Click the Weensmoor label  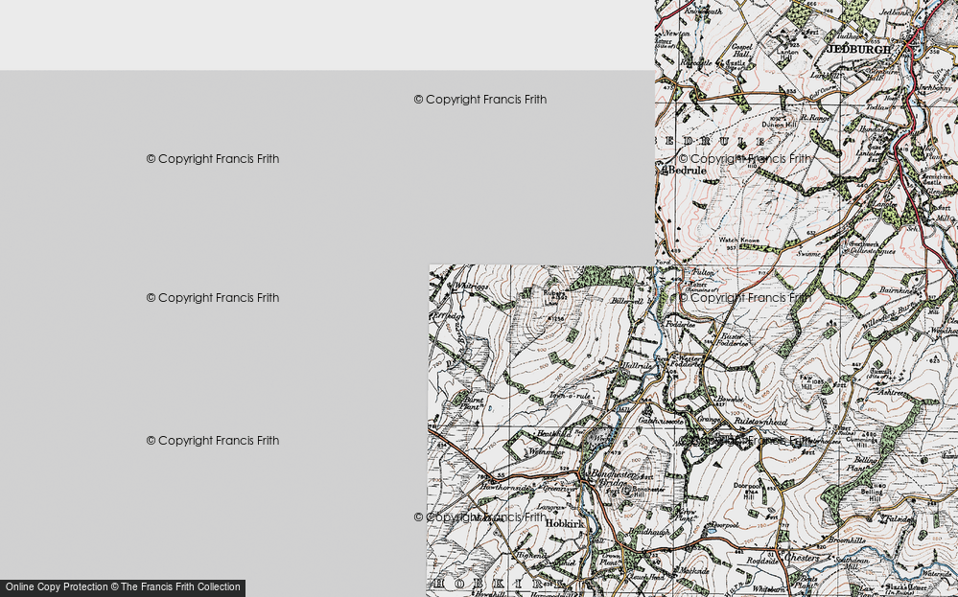pyautogui.click(x=546, y=452)
